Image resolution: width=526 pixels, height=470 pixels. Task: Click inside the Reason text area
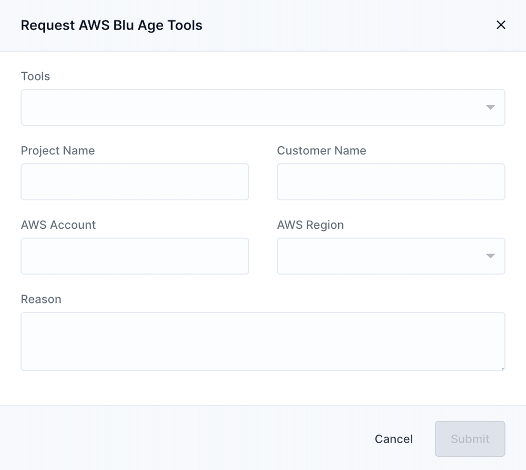(x=263, y=341)
